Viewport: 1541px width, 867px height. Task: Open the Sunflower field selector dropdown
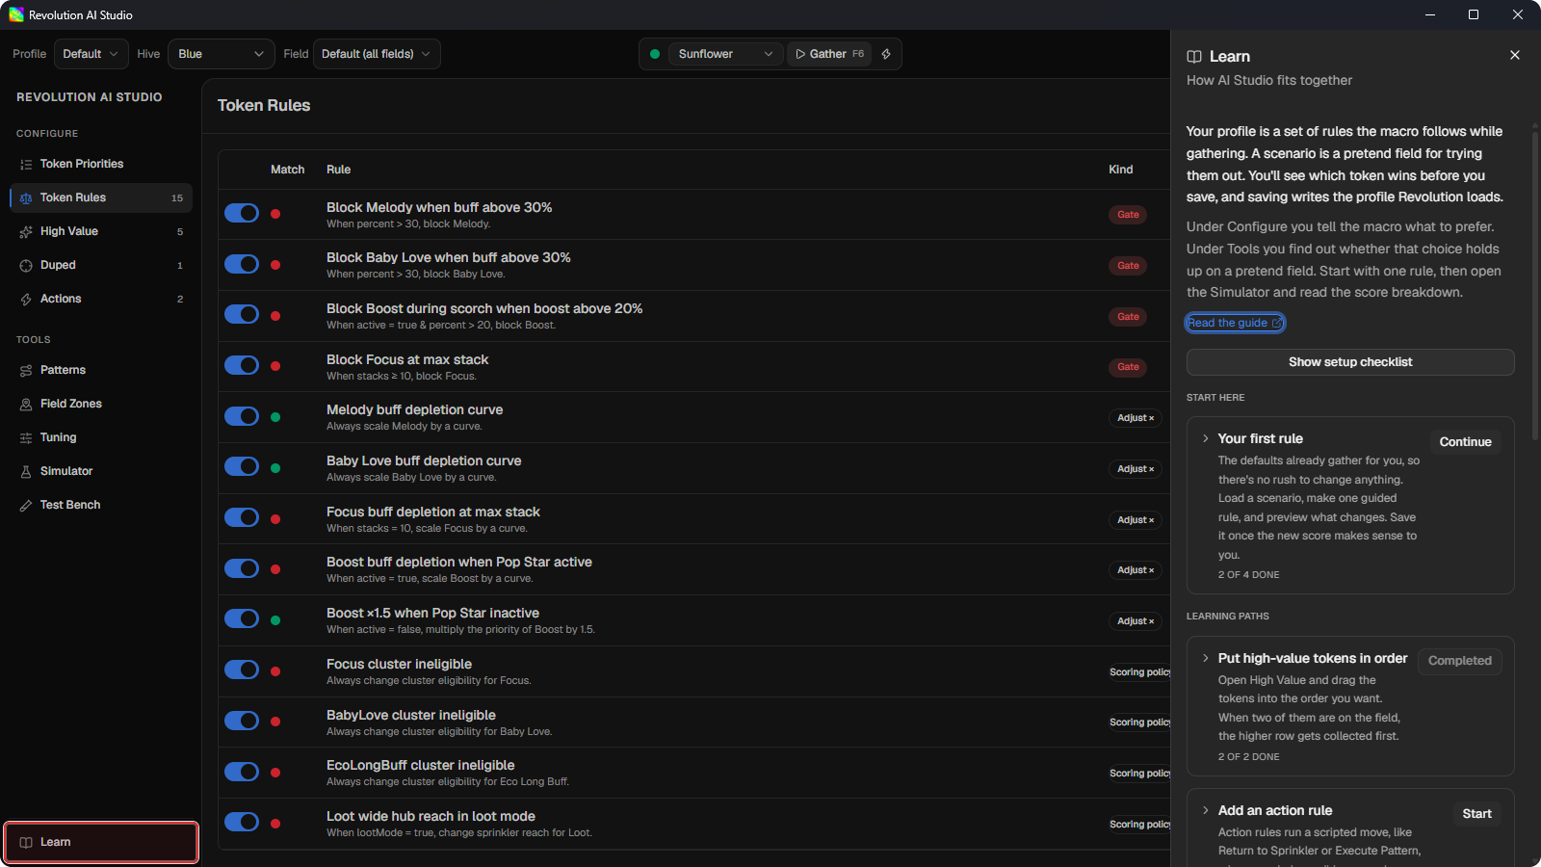click(725, 54)
